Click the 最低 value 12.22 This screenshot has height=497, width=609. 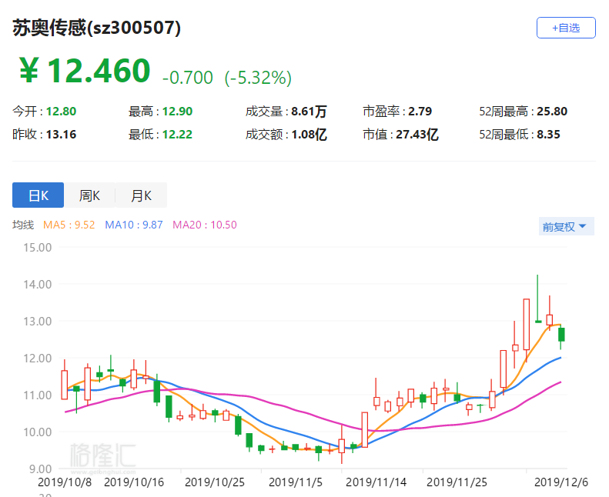coord(178,135)
